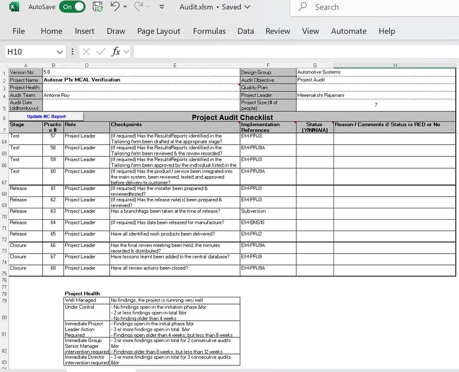Viewport: 459px width, 372px height.
Task: Go to the Review tab
Action: 278,31
